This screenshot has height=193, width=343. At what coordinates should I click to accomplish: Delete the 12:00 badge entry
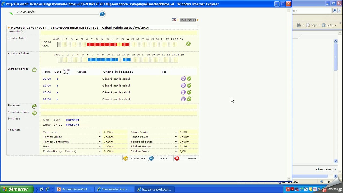click(x=183, y=86)
